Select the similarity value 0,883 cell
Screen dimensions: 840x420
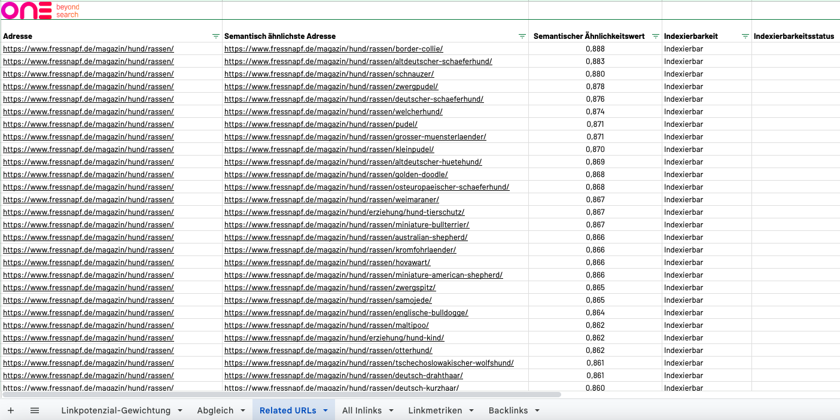[x=595, y=62]
